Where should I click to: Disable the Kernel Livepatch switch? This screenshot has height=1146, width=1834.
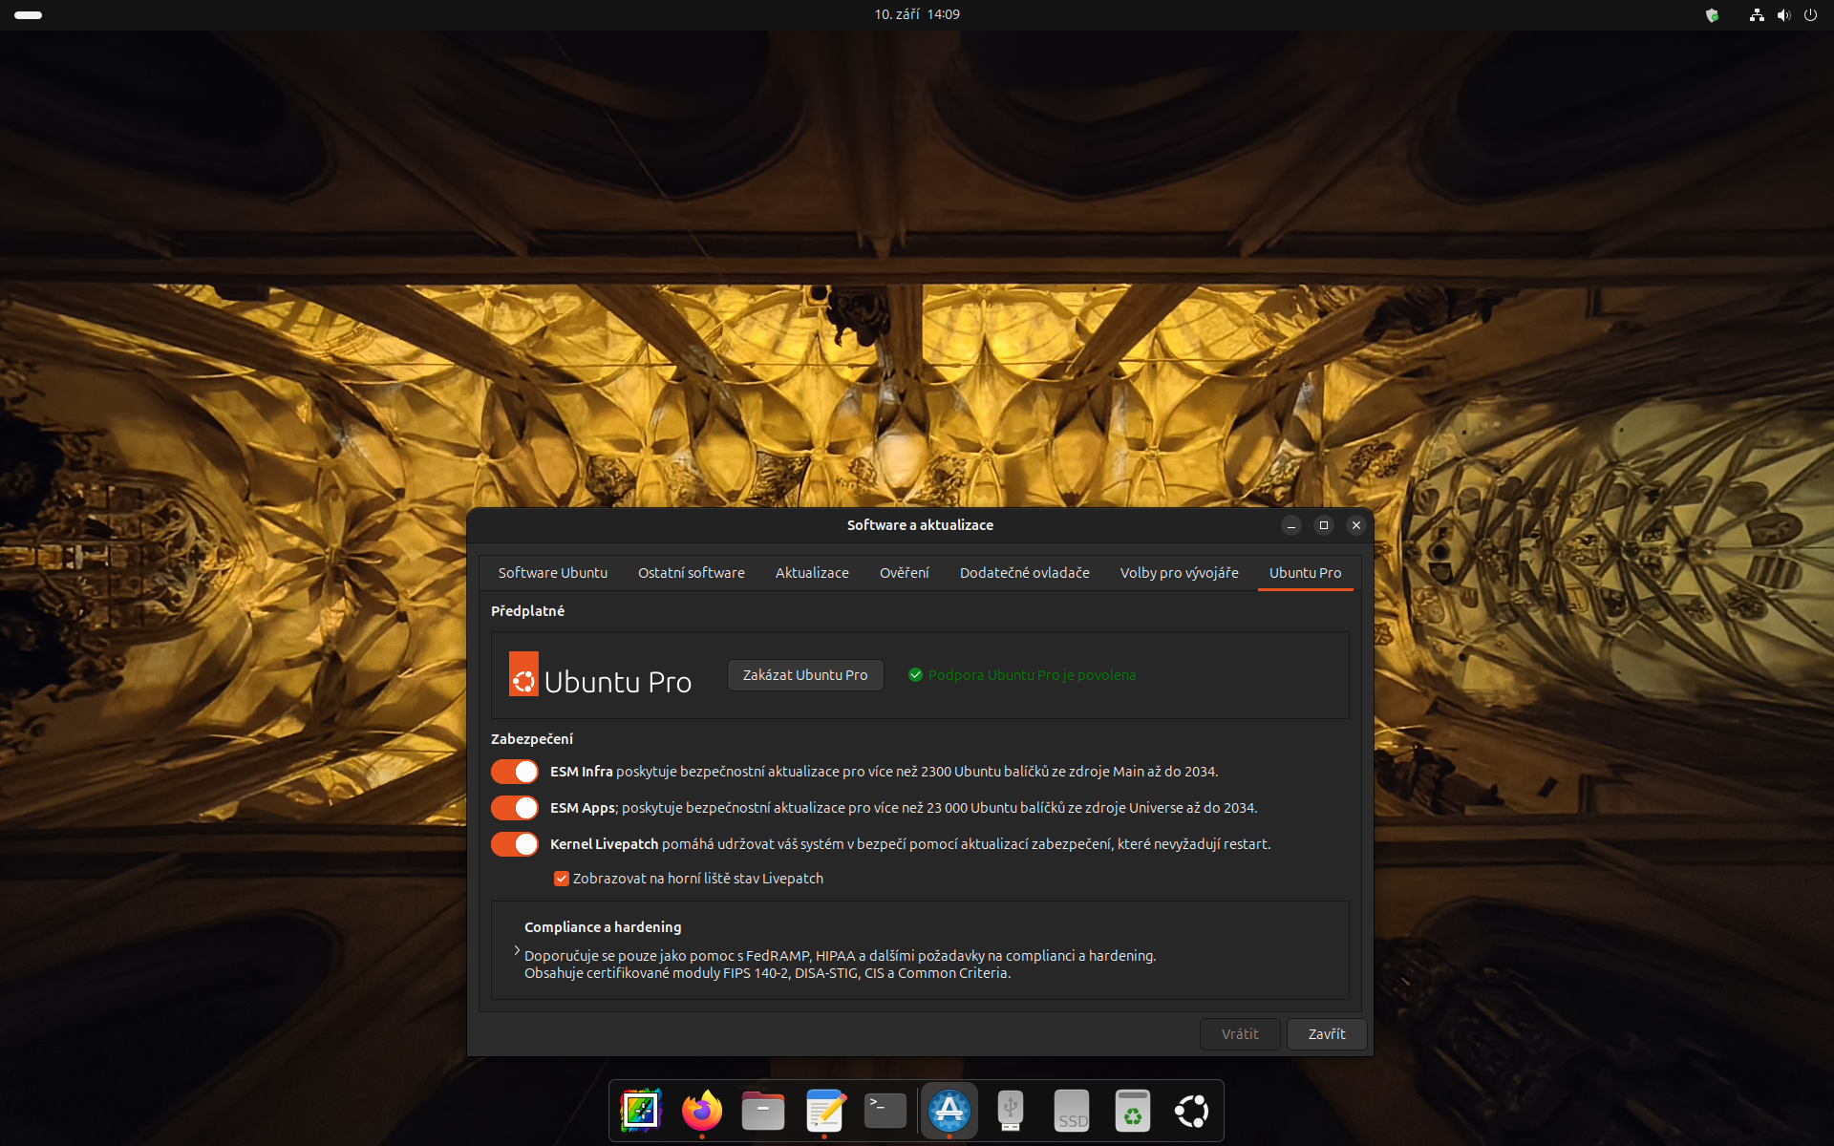tap(515, 844)
